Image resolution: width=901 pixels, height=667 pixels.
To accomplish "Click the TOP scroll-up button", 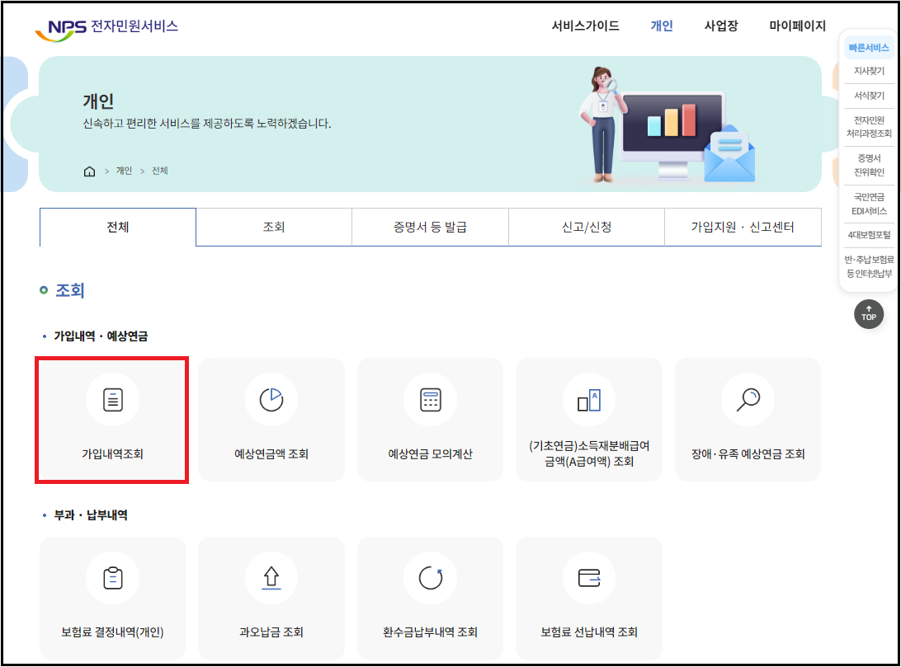I will (x=868, y=314).
